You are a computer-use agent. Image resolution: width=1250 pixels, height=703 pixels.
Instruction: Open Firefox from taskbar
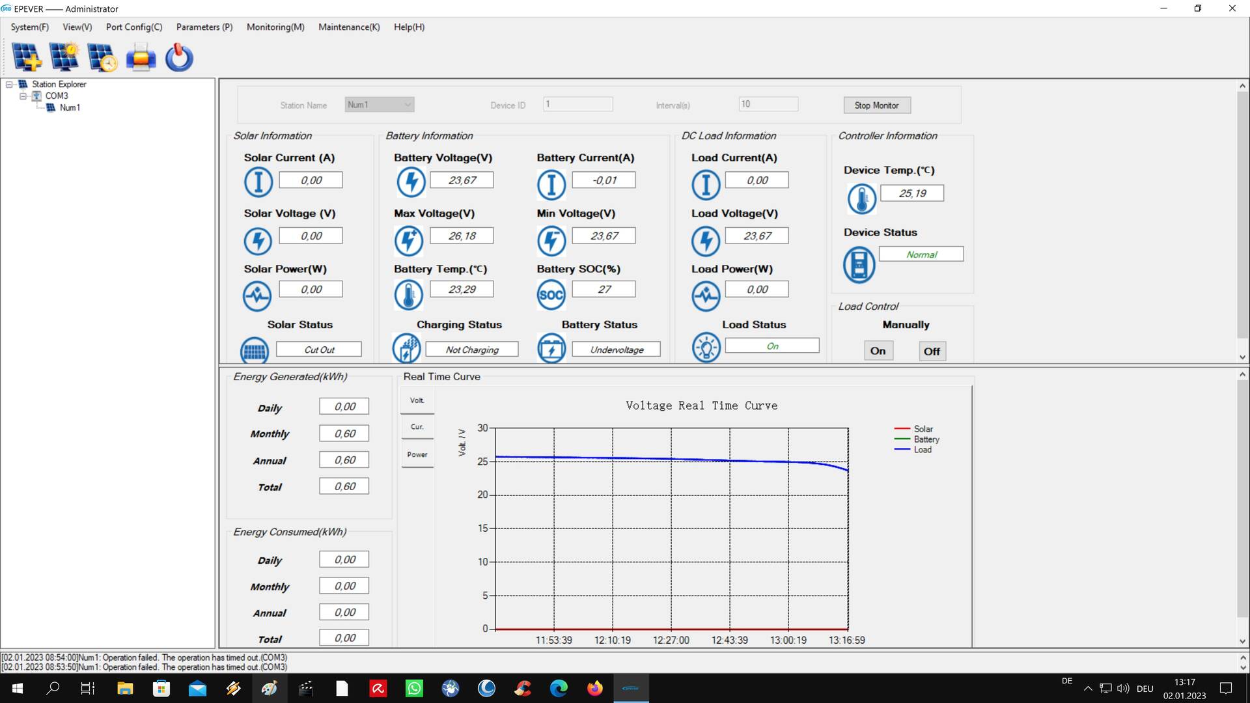pos(595,688)
